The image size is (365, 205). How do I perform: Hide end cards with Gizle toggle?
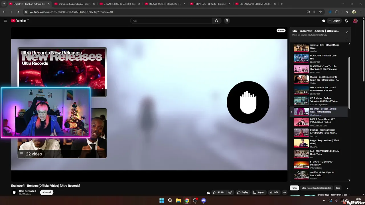point(281,30)
